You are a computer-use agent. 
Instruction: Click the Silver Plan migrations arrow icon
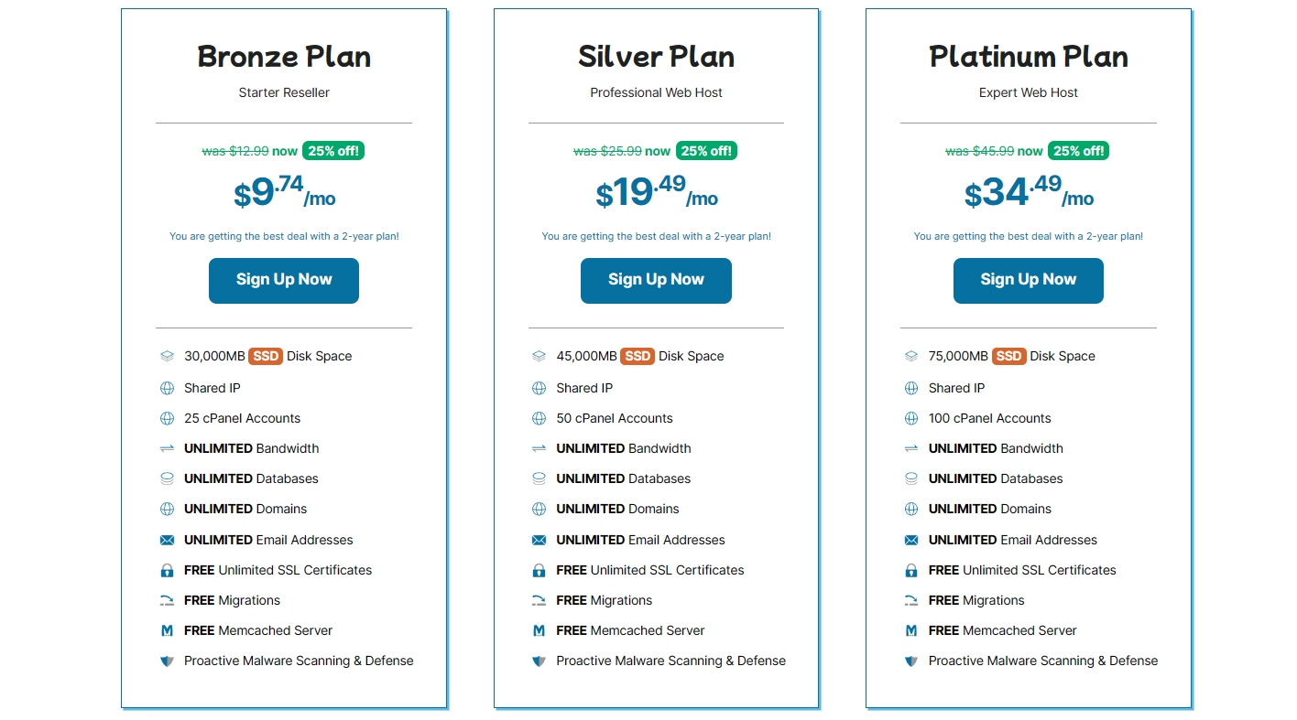539,600
